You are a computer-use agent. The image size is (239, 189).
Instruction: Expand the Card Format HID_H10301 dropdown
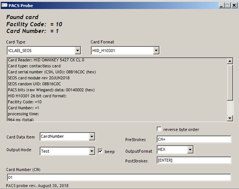pos(156,51)
